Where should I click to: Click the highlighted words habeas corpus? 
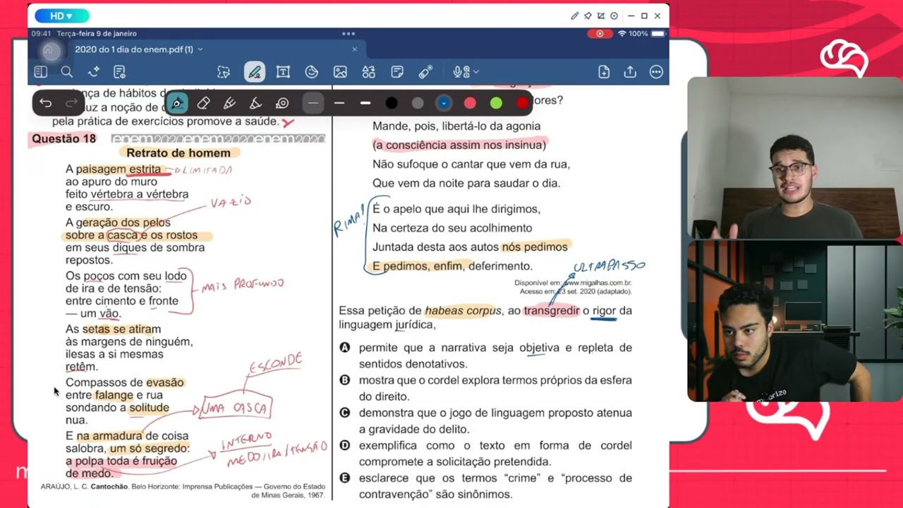point(463,310)
